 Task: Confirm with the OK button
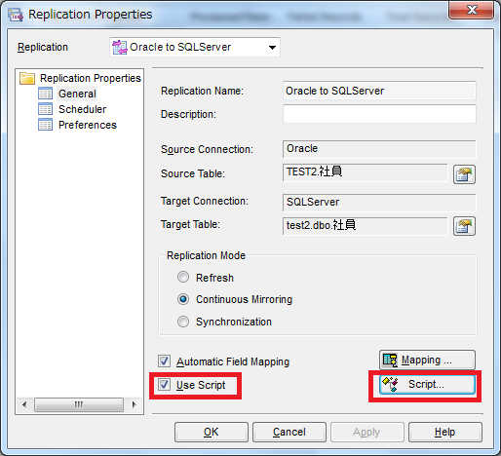[x=212, y=432]
